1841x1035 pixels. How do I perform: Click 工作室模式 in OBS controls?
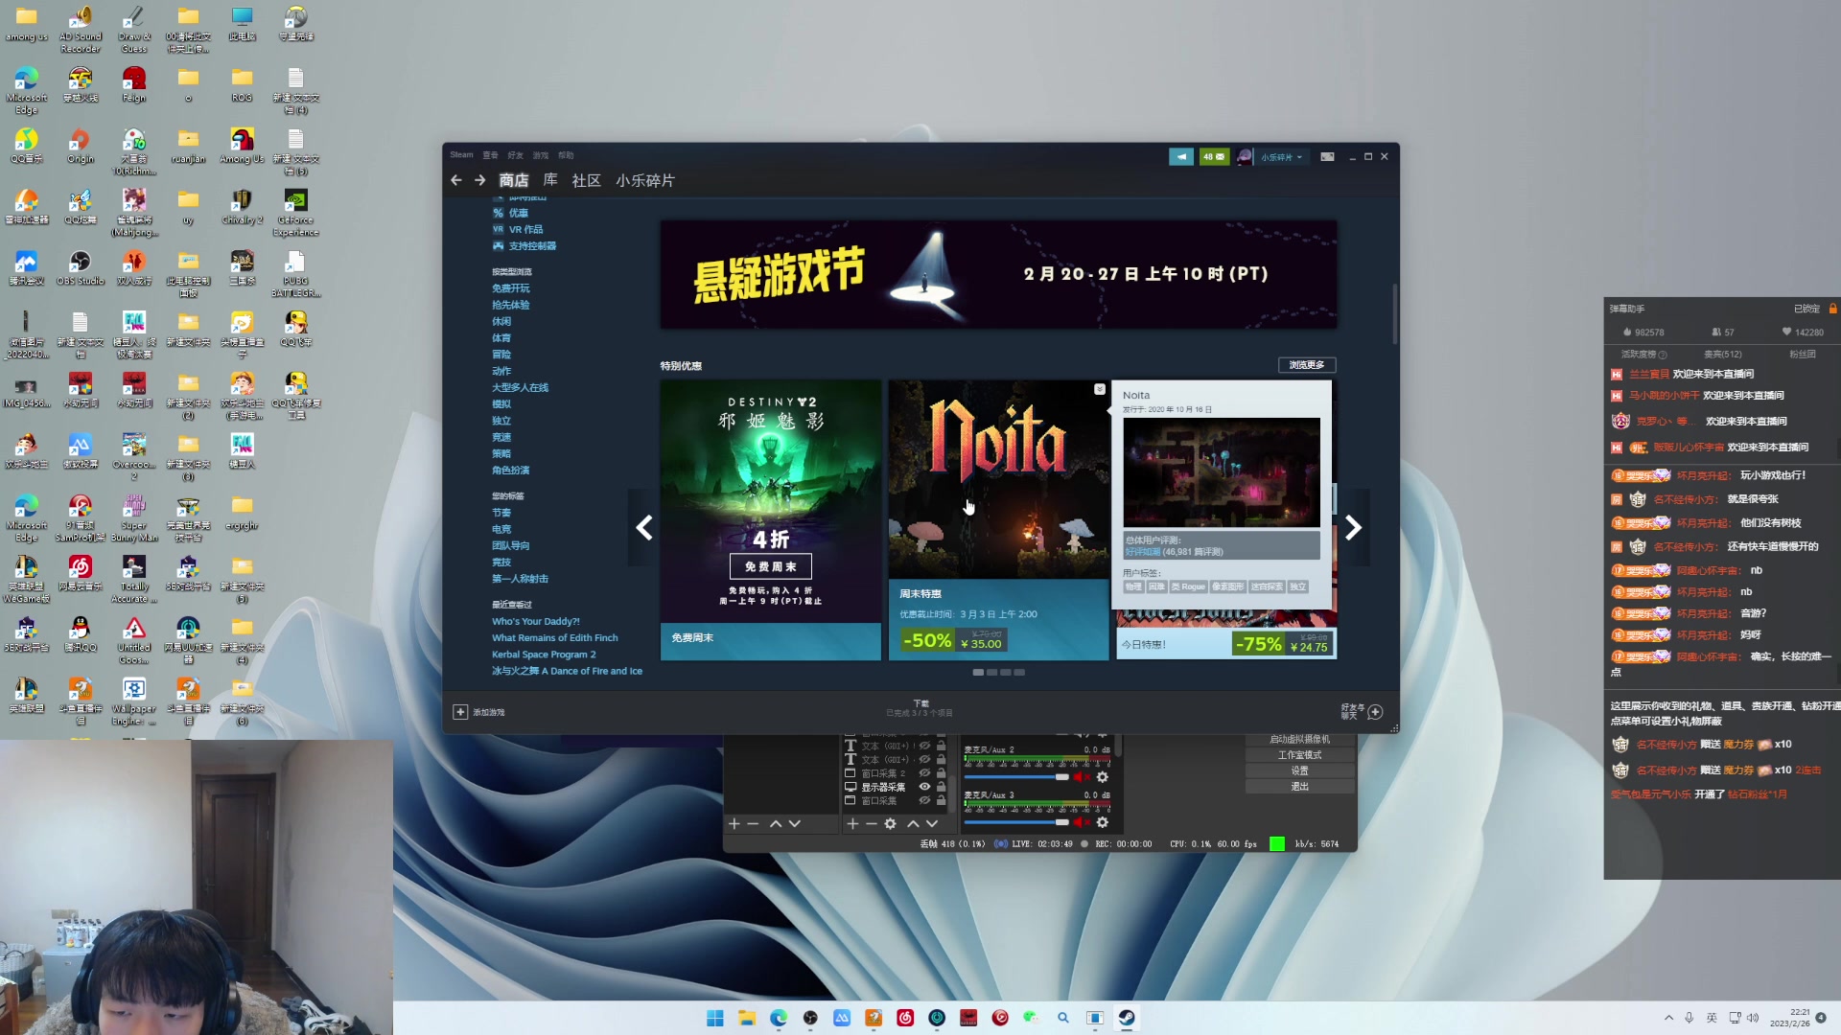point(1300,755)
